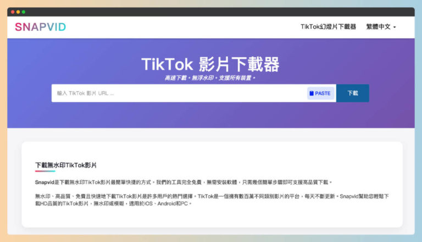Click the red close window dot
The width and height of the screenshot is (422, 242).
[x=13, y=12]
